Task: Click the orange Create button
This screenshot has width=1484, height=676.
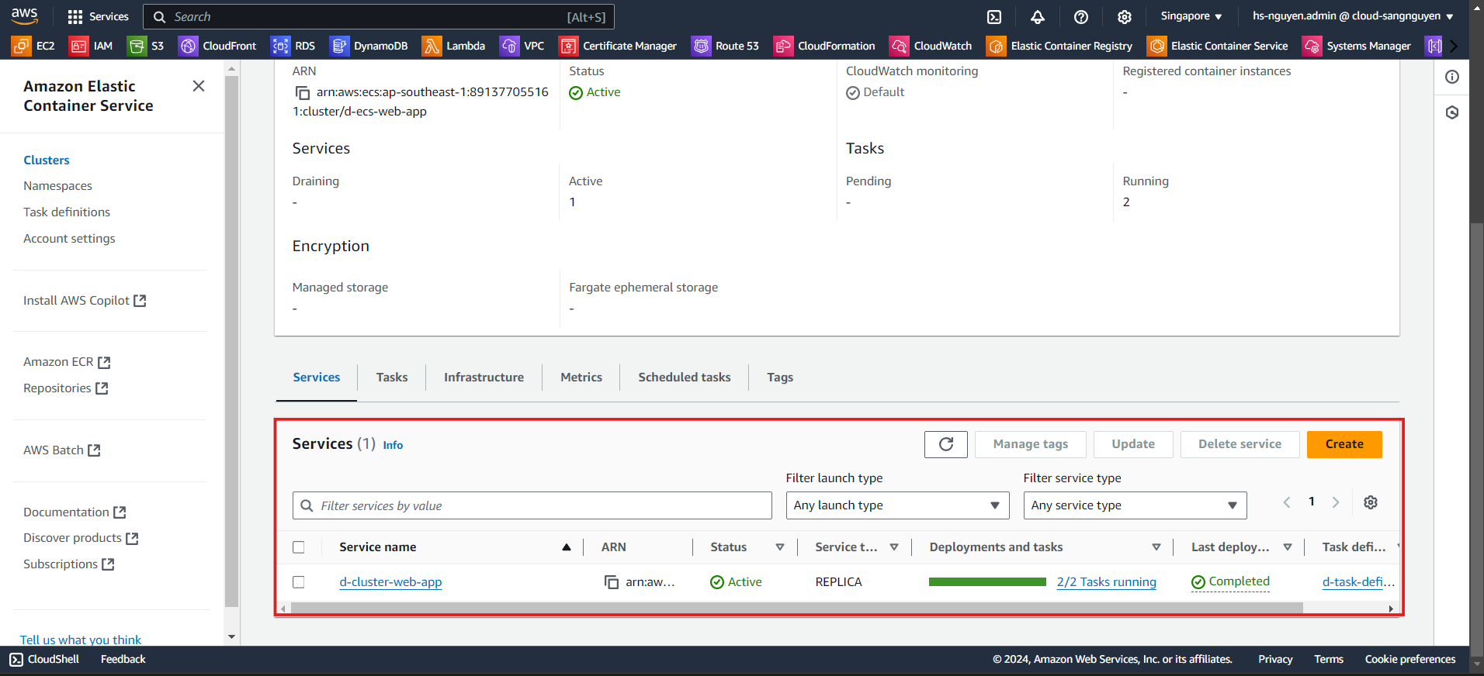Action: pyautogui.click(x=1344, y=444)
